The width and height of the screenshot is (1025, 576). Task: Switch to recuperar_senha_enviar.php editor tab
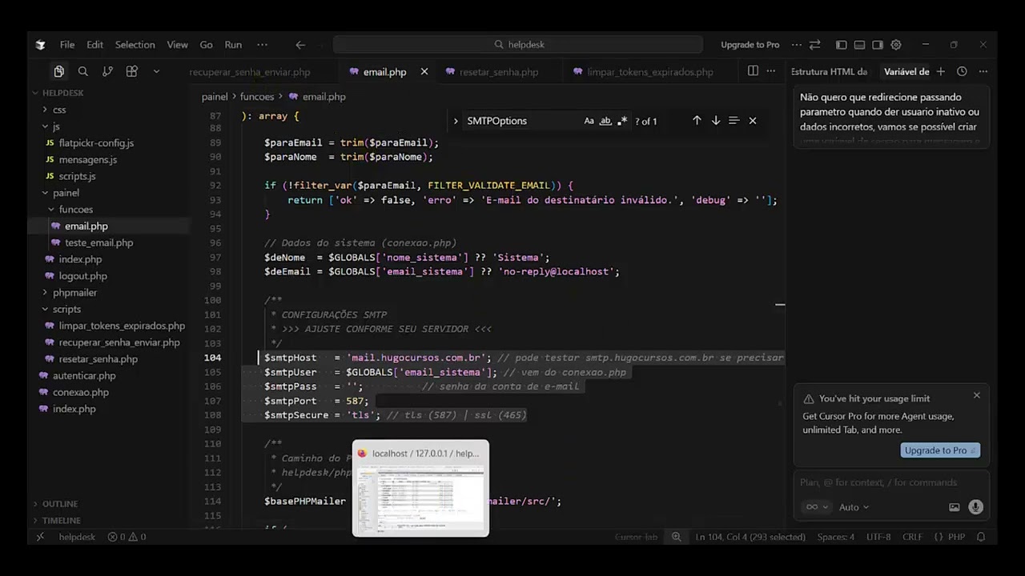click(x=249, y=72)
